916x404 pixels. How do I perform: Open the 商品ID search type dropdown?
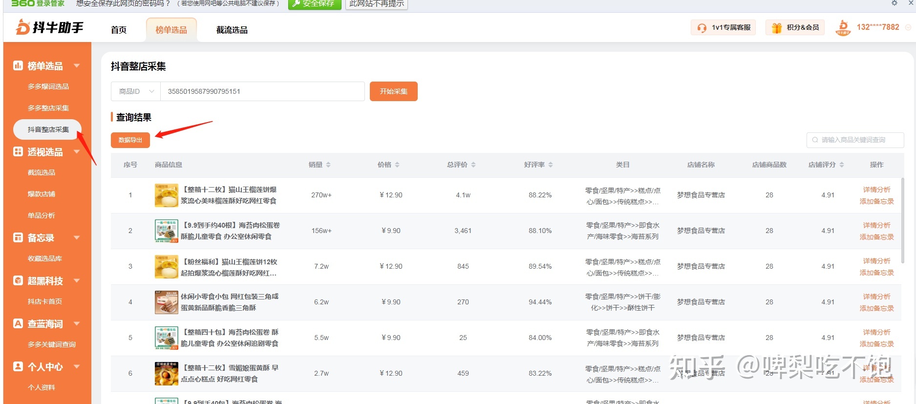tap(136, 91)
